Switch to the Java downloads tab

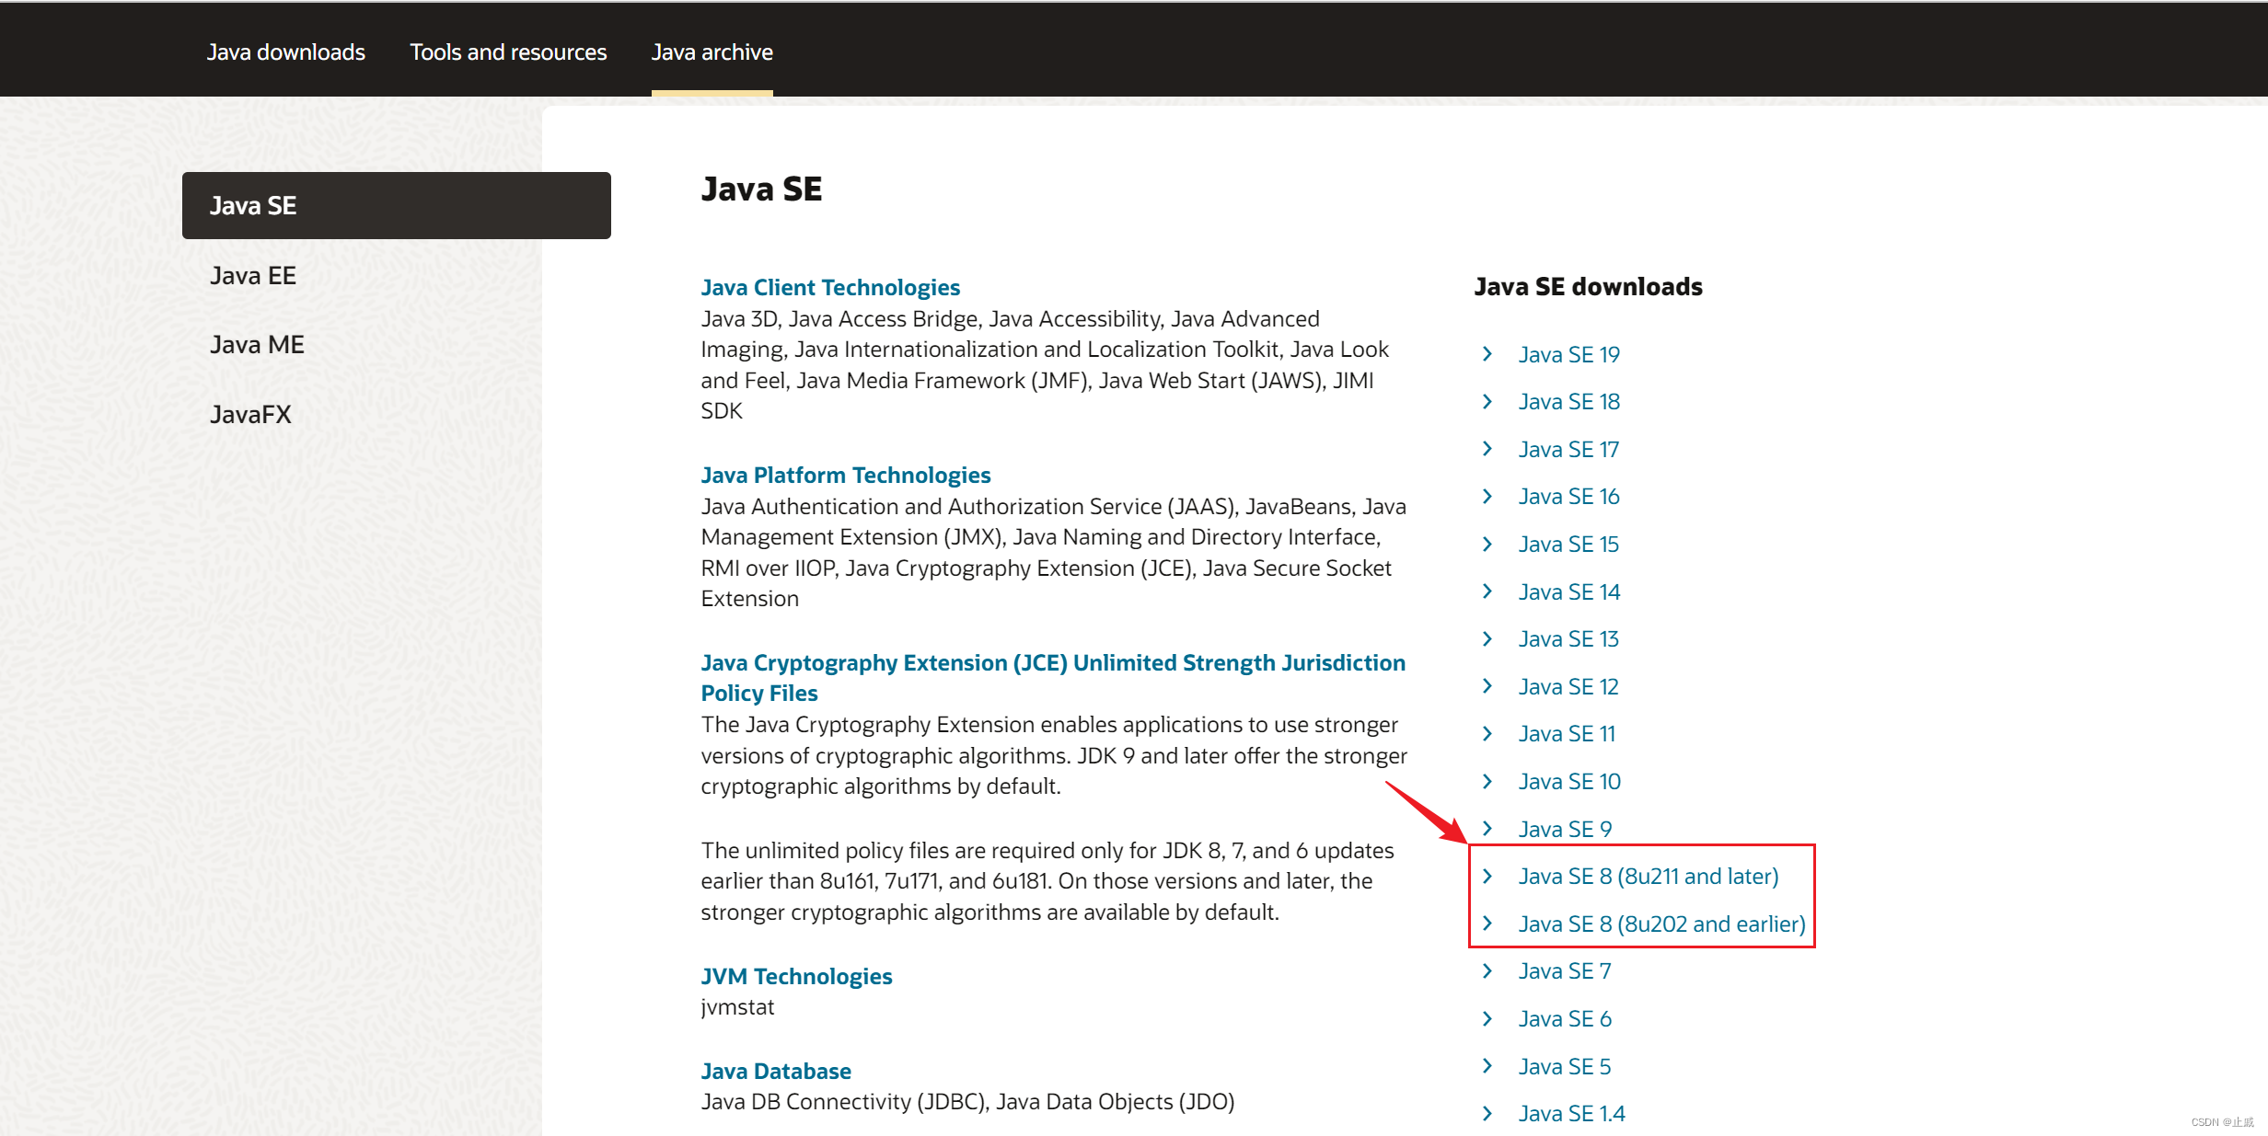click(x=285, y=52)
